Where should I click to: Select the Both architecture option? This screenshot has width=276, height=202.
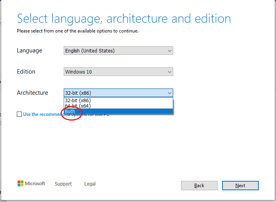coord(118,112)
